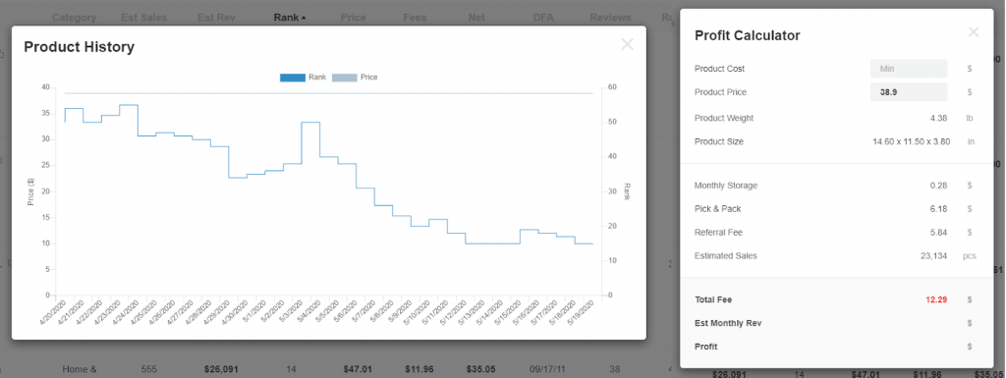Select product size 14.60 x 11.50 x 3.80

coord(911,141)
